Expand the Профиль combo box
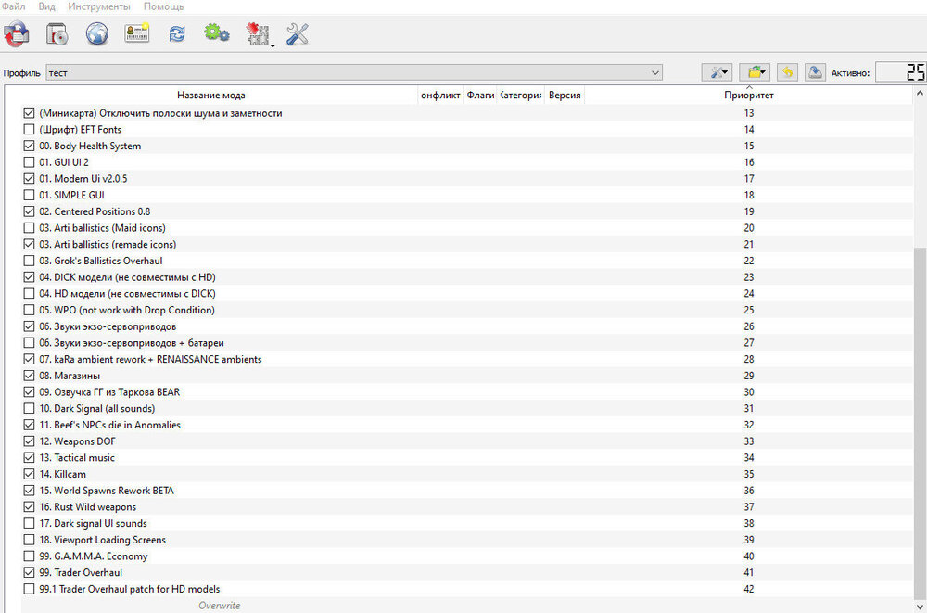 [353, 72]
